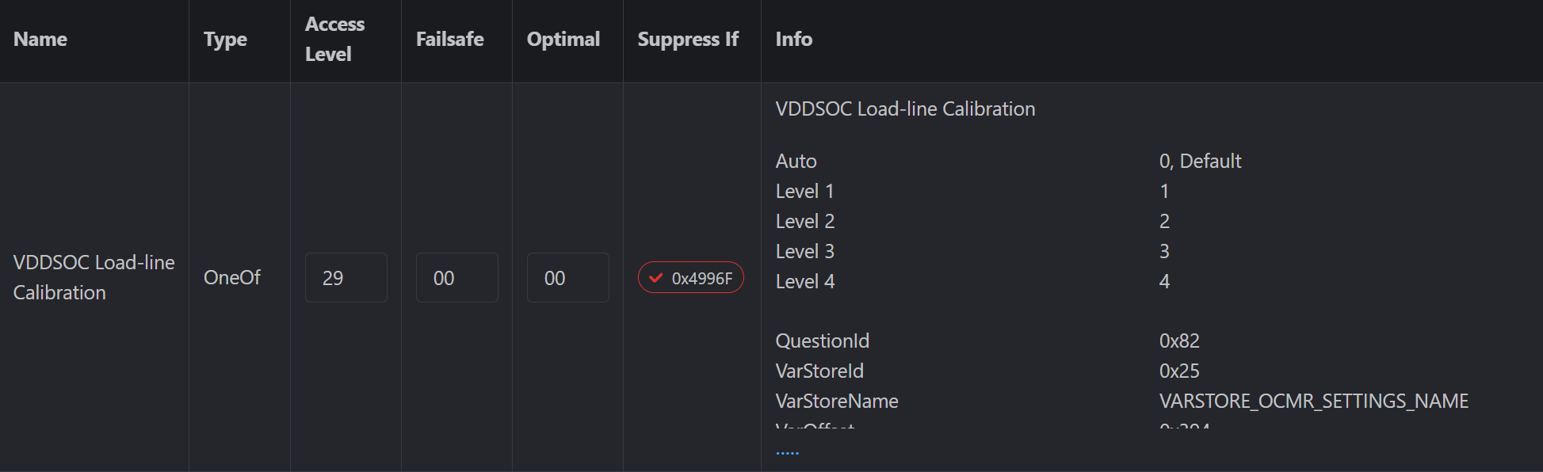Click the VARSTORE_OCMR_SETTINGS_NAME value
Image resolution: width=1543 pixels, height=472 pixels.
pos(1314,401)
